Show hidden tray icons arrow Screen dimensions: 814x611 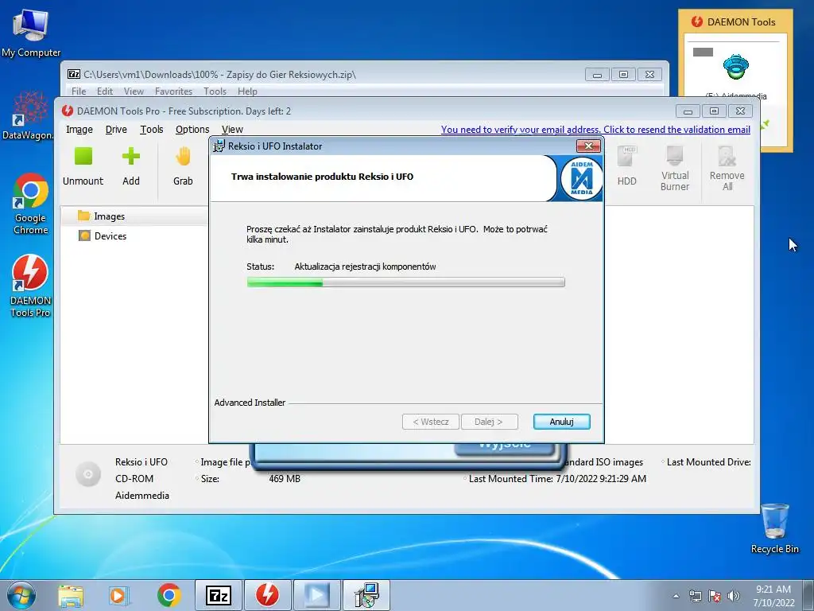point(676,596)
